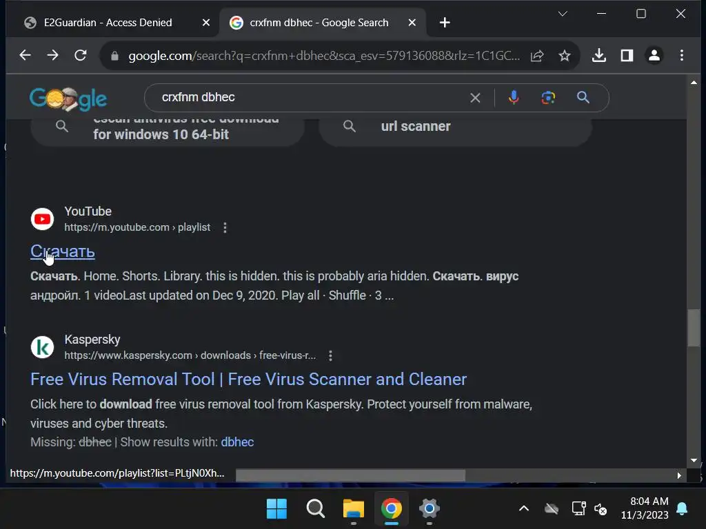Click the scroll up arrow of the page

coord(694,83)
